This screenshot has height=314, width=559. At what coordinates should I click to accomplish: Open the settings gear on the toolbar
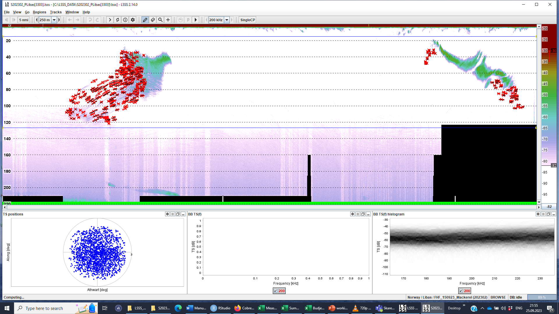coord(132,20)
